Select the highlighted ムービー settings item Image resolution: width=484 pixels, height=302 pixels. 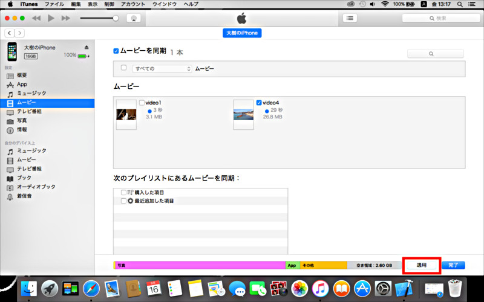pos(47,103)
